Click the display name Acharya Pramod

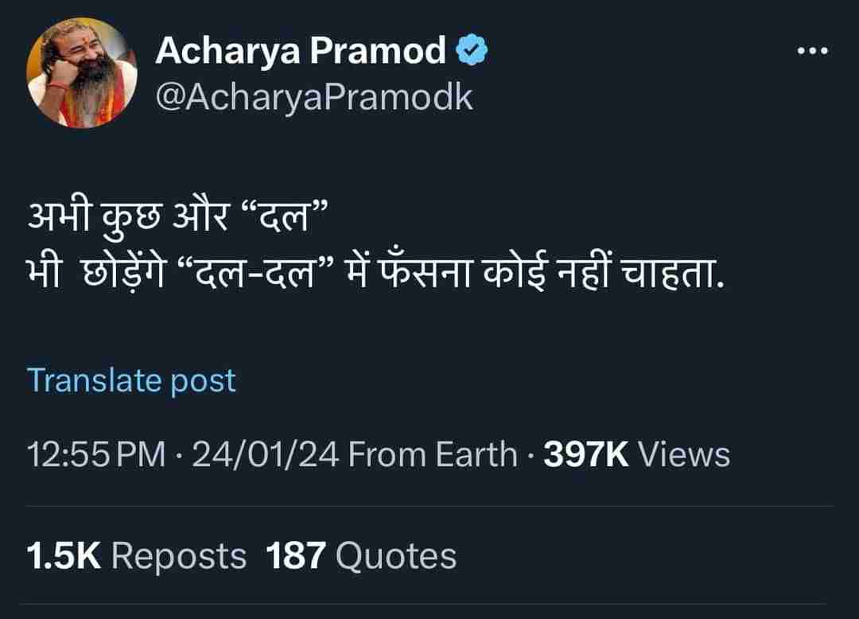pos(301,51)
